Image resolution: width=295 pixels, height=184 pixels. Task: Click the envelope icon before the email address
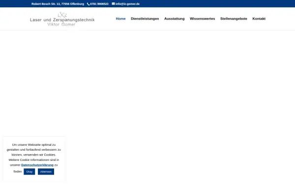pos(113,3)
